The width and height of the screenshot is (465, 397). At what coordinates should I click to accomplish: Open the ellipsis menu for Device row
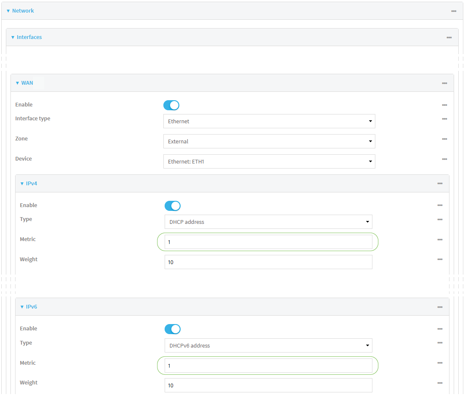pos(444,159)
